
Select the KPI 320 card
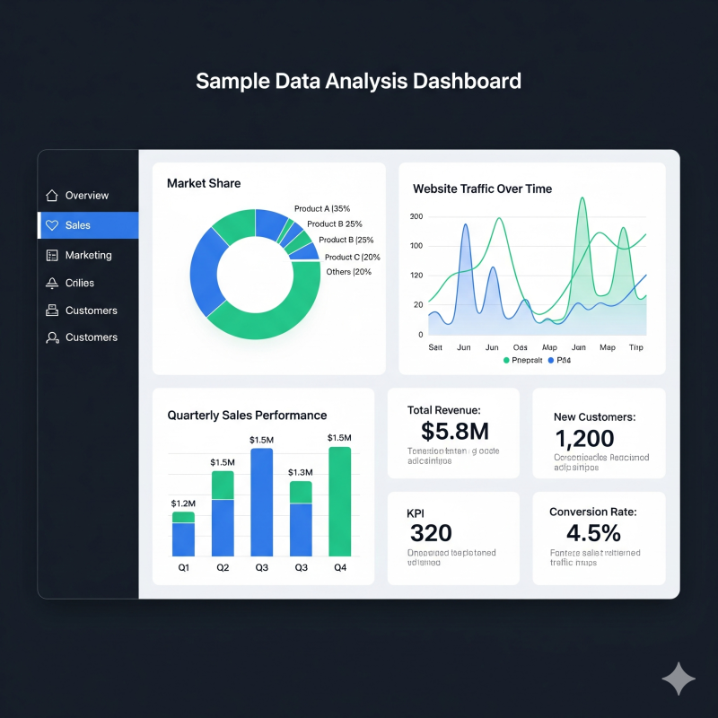point(453,537)
